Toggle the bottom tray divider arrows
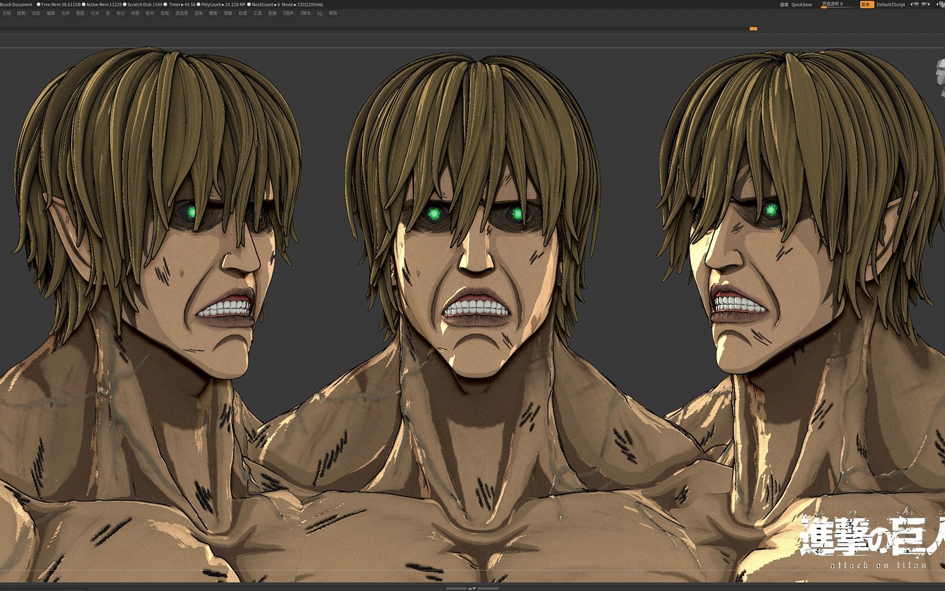The width and height of the screenshot is (945, 591). click(472, 589)
